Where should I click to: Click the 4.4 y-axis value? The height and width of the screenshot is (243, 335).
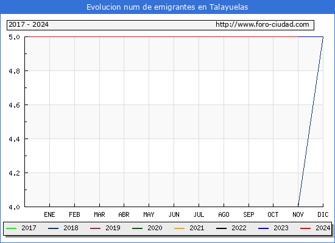click(14, 139)
